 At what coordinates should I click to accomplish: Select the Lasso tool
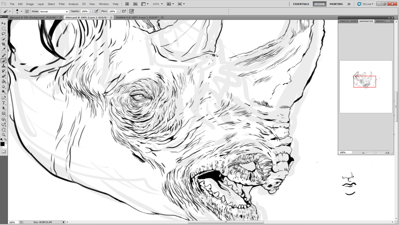(x=4, y=34)
